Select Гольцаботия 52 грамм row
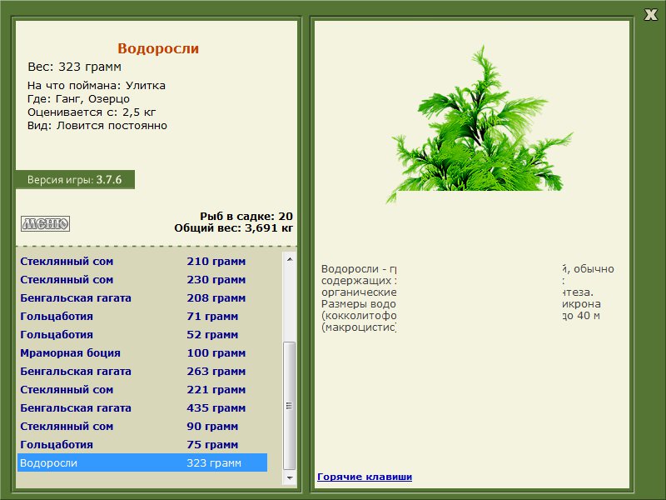 point(142,335)
